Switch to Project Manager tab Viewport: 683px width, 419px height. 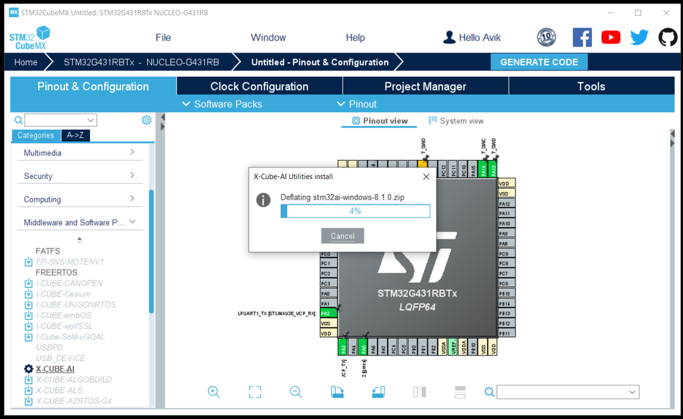(425, 86)
